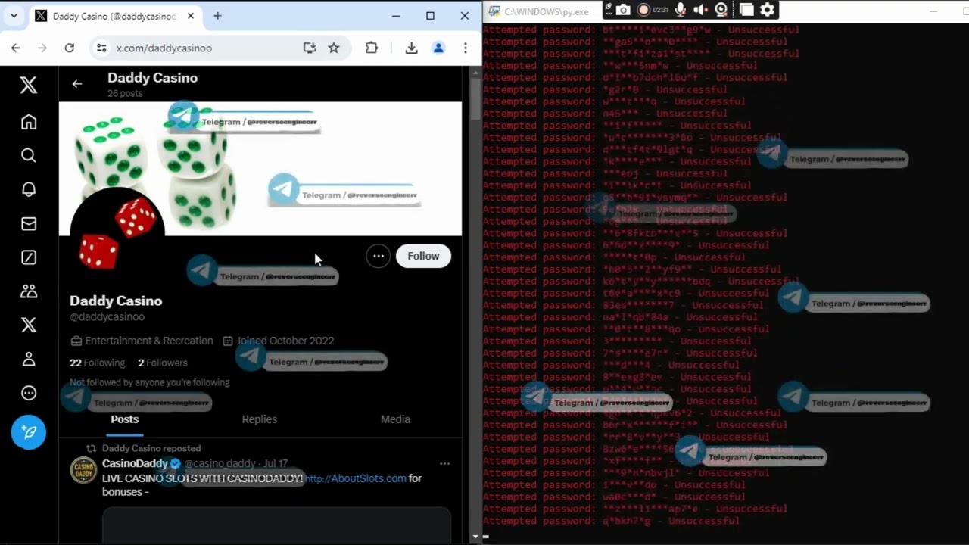The image size is (969, 545).
Task: Open the dice banner image
Action: (260, 169)
